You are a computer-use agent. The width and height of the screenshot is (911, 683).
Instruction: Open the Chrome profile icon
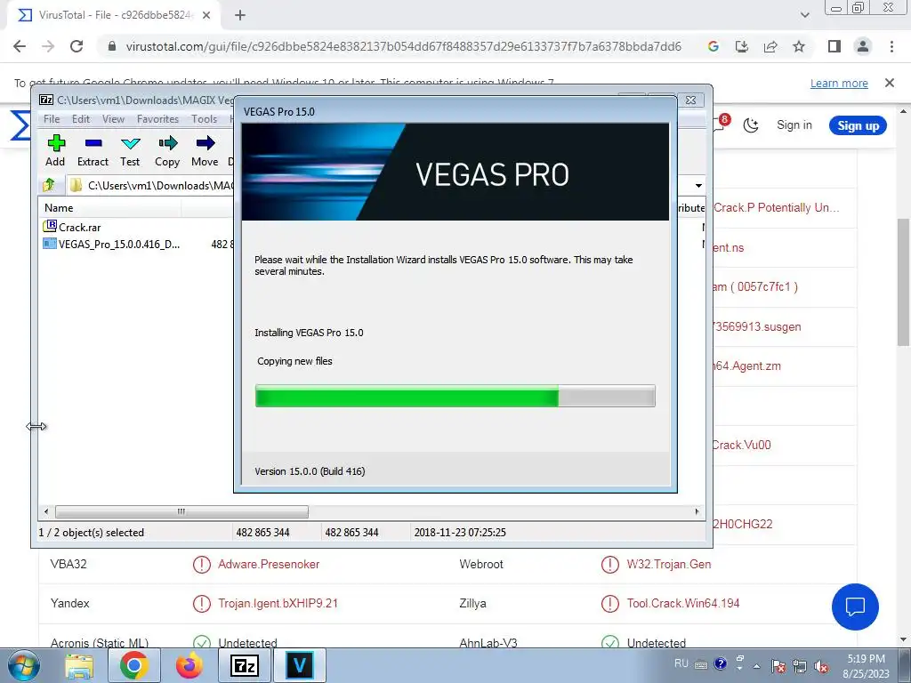point(863,46)
